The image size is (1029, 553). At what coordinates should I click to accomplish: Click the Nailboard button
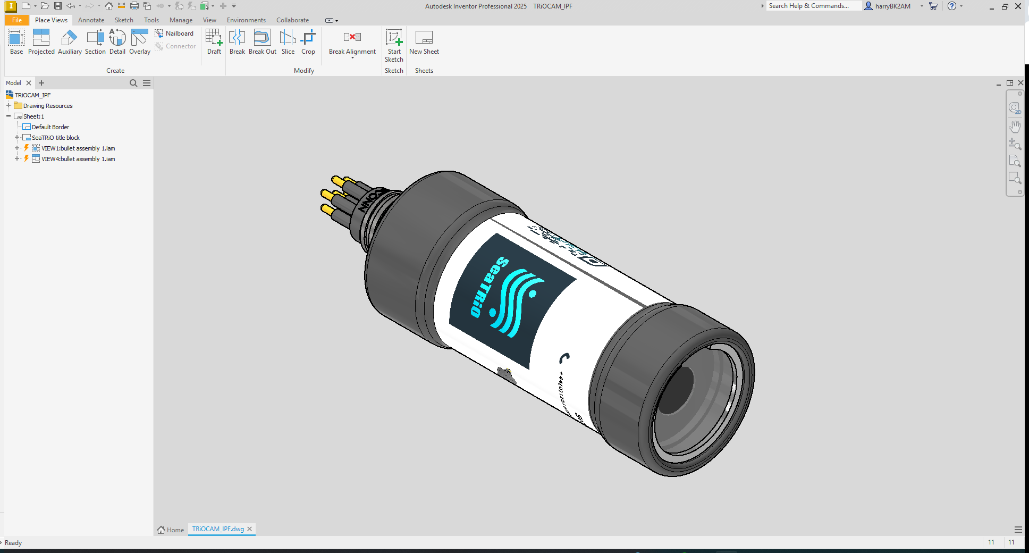174,33
